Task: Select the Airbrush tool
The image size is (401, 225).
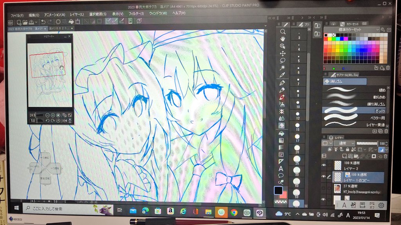Action: 282,104
